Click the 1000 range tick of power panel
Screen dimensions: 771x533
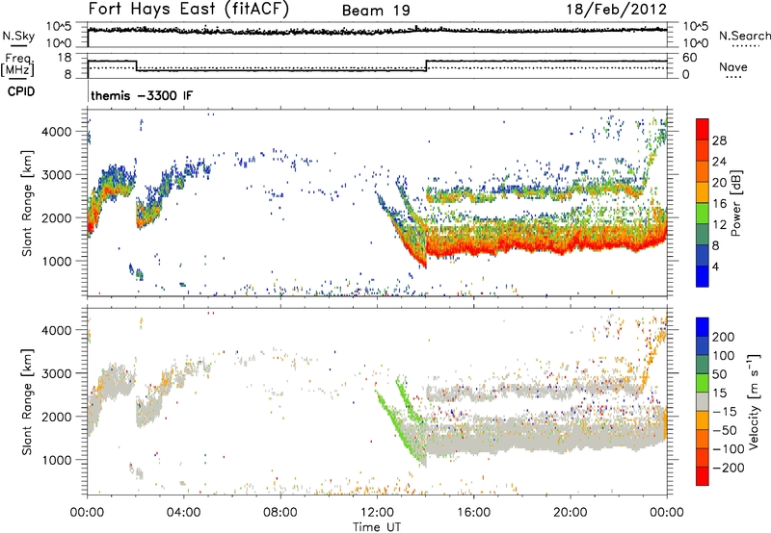tap(57, 261)
